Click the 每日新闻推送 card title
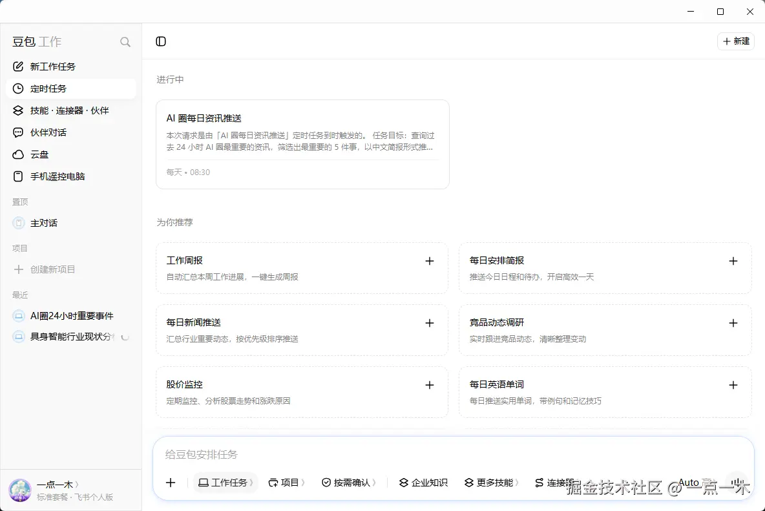The image size is (765, 511). [x=194, y=323]
